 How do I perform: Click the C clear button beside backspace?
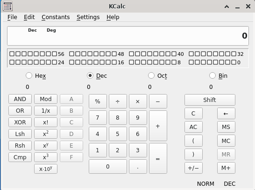[193, 113]
